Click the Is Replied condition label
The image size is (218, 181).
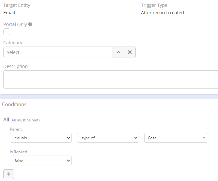pyautogui.click(x=19, y=152)
